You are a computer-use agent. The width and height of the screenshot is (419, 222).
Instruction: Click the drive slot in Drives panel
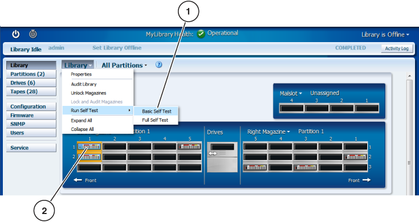[222, 147]
